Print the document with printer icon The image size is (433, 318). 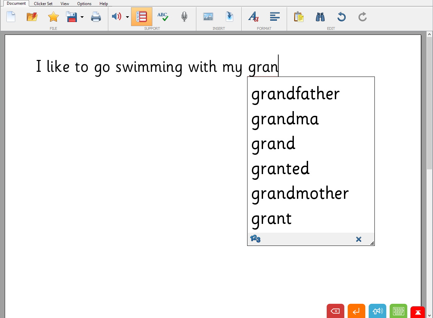[x=96, y=17]
